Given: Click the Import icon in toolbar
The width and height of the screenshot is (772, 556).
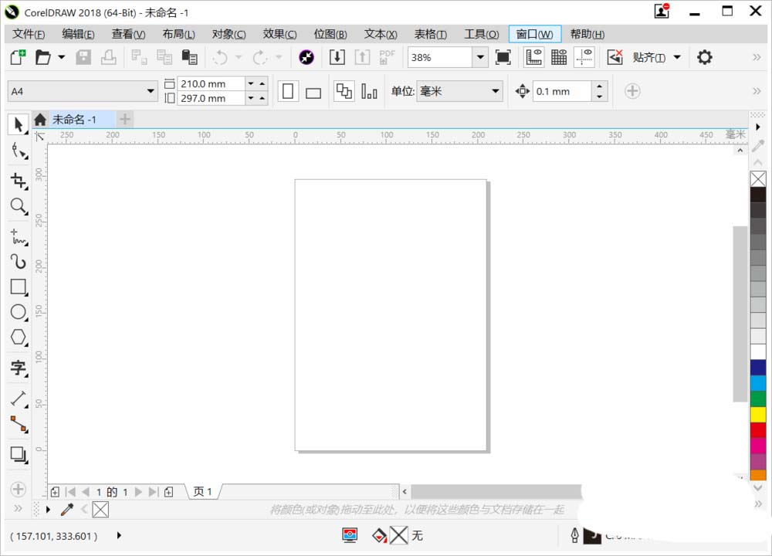Looking at the screenshot, I should coord(337,57).
